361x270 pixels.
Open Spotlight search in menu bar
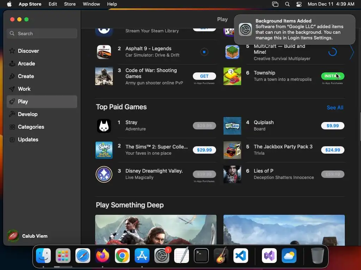click(287, 4)
